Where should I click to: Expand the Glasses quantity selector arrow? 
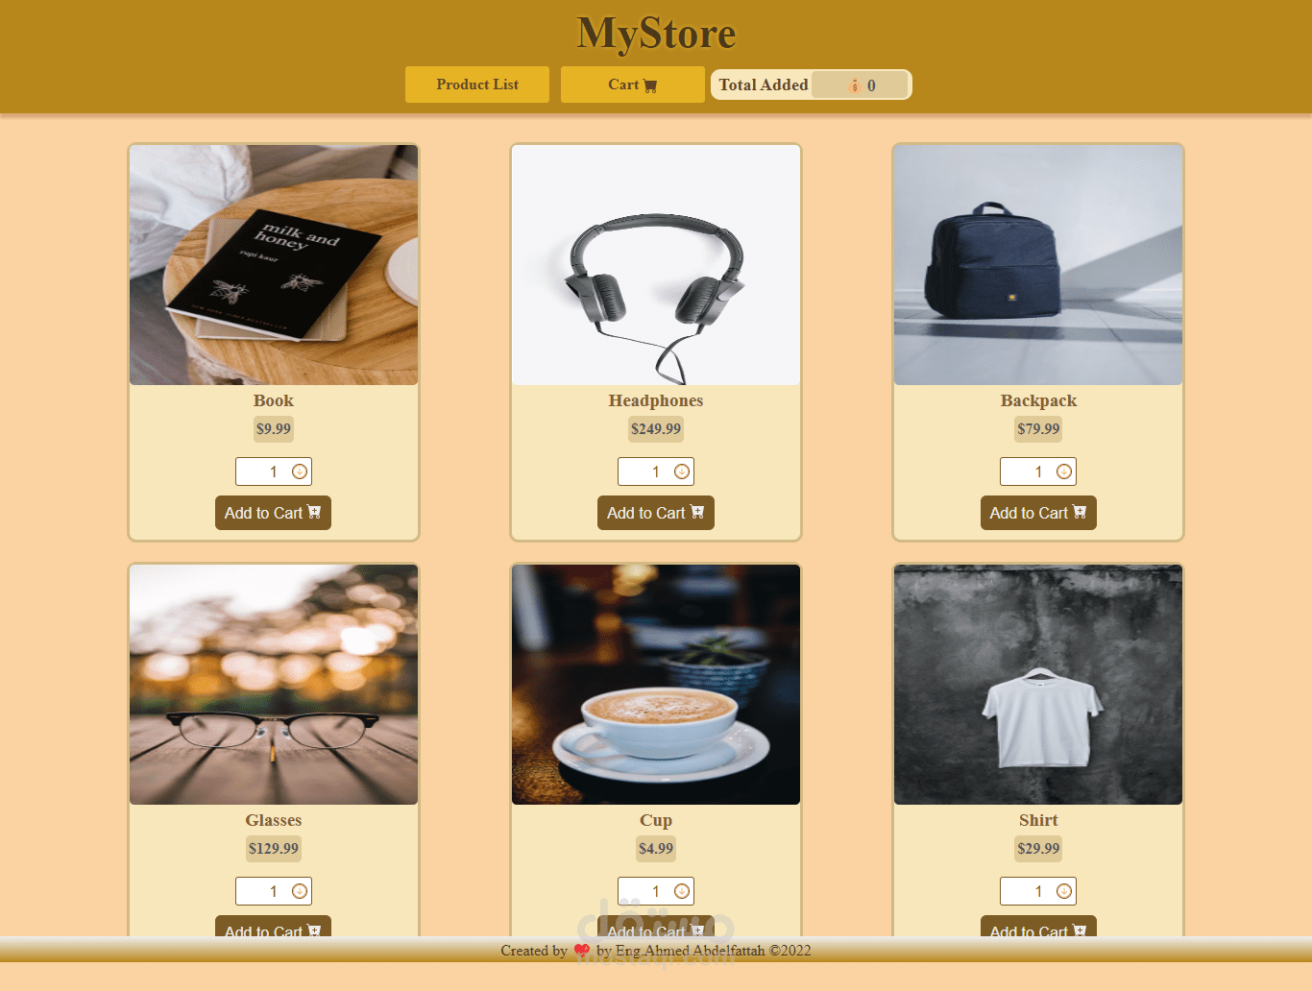[x=300, y=891]
